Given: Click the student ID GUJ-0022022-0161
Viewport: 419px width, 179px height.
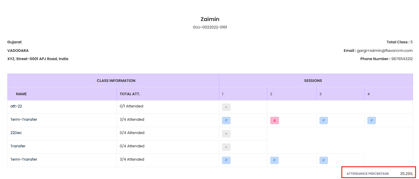Looking at the screenshot, I should [x=210, y=27].
